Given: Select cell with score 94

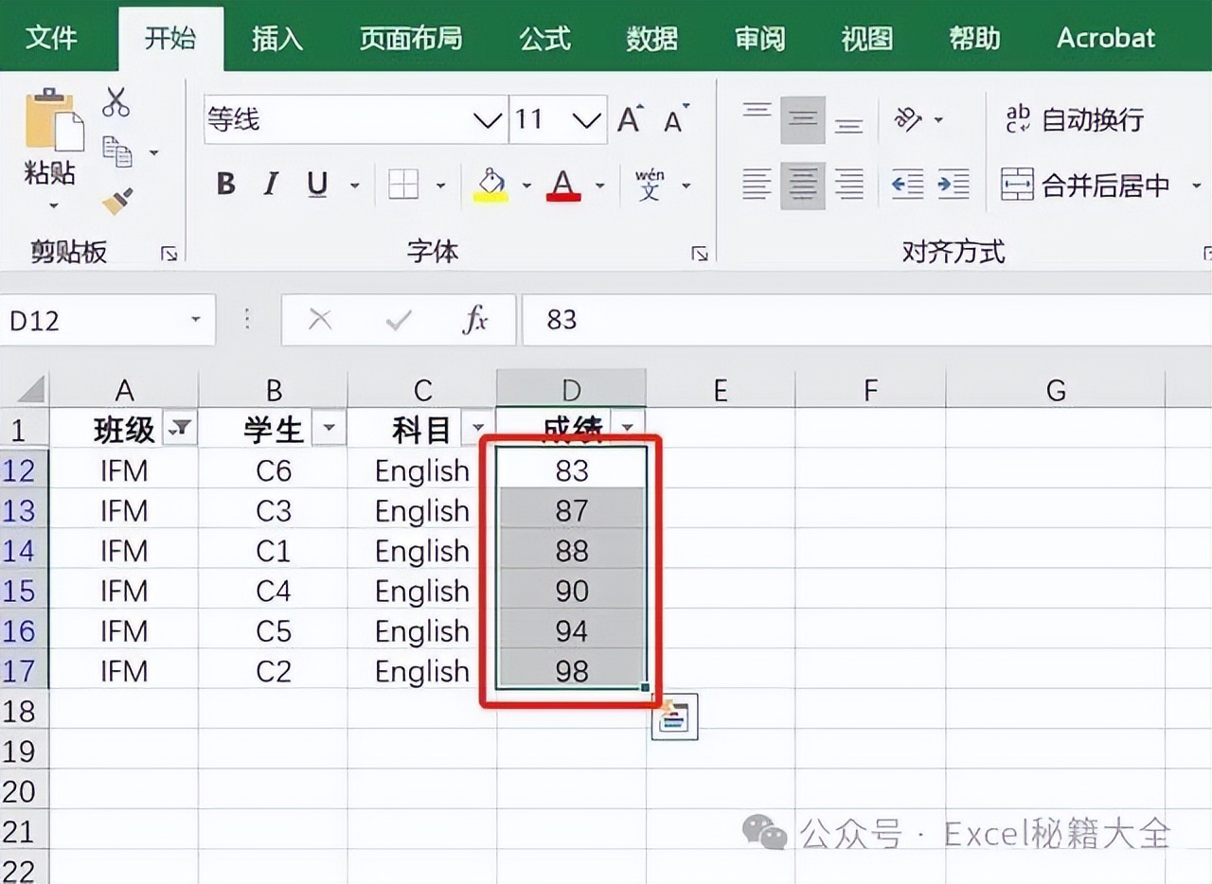Looking at the screenshot, I should tap(572, 630).
